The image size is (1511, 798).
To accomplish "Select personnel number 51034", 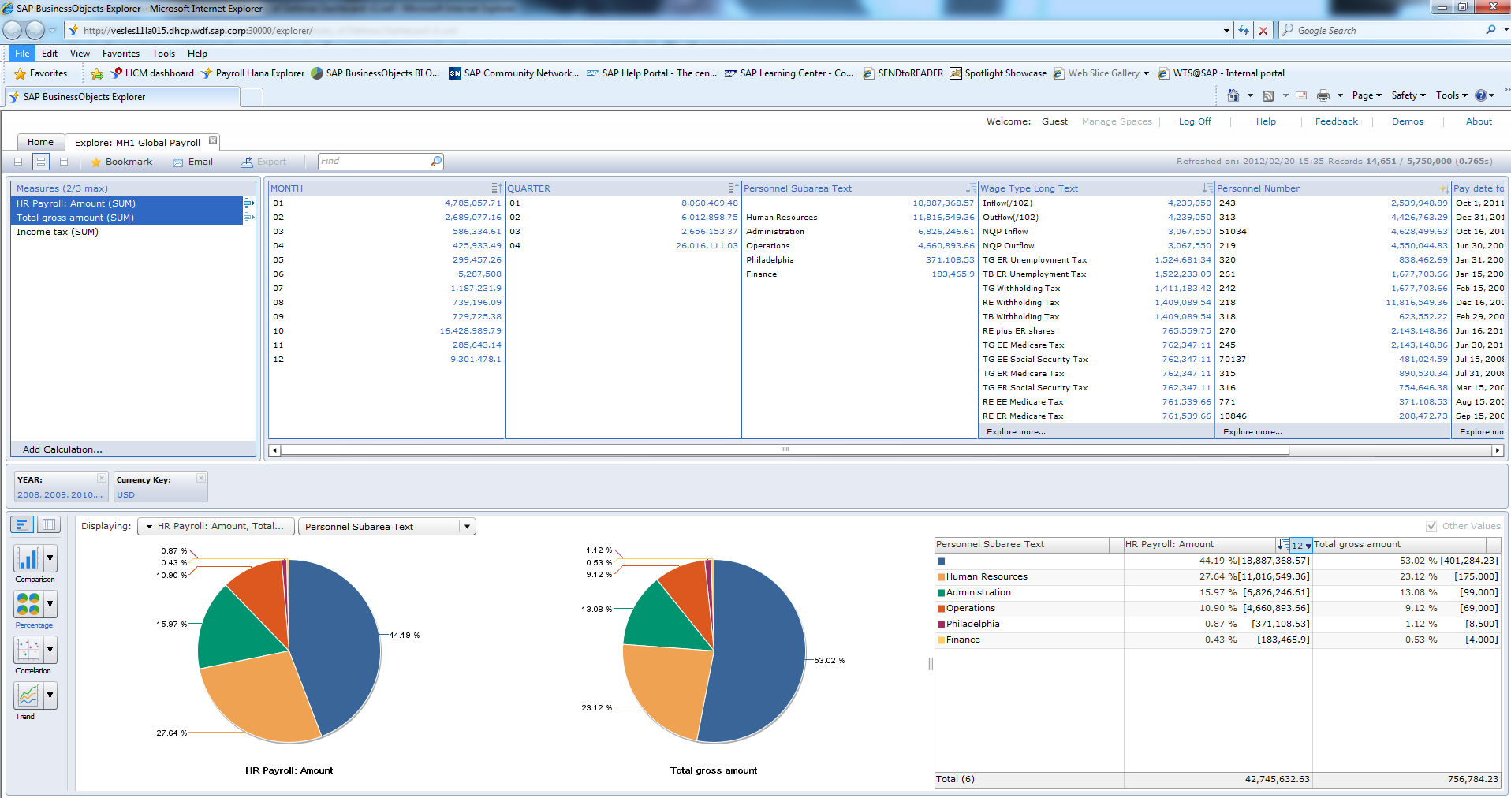I will pos(1333,232).
